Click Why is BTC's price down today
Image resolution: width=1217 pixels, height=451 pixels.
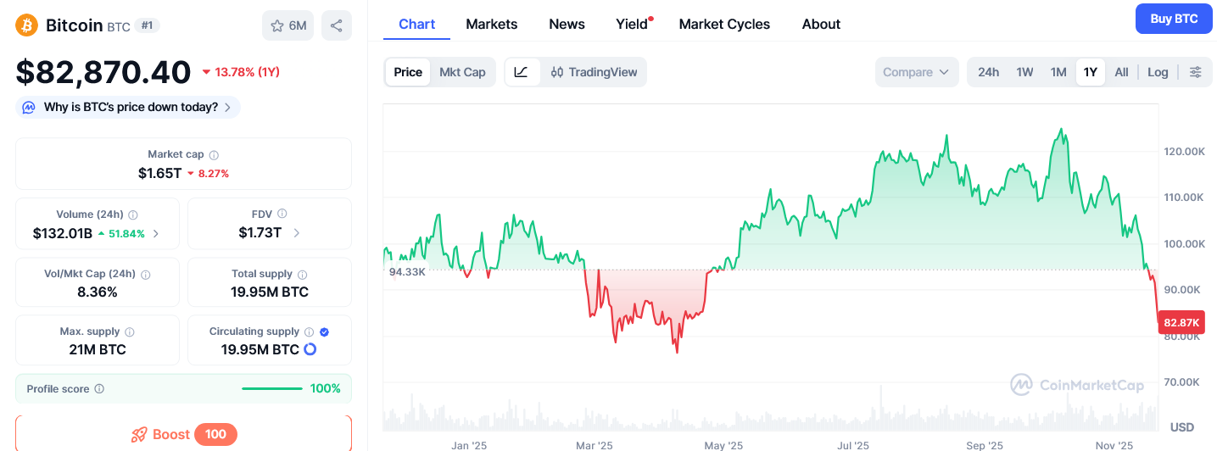pyautogui.click(x=129, y=107)
